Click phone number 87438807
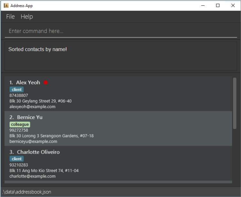The image size is (241, 197). coord(19,95)
